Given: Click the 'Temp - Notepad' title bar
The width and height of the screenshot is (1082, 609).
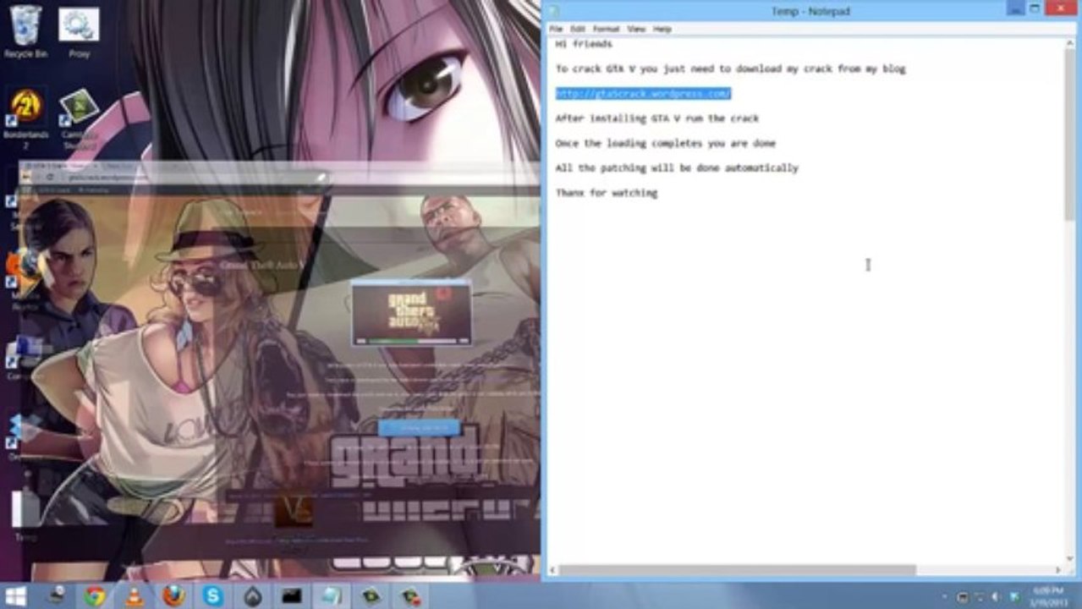Looking at the screenshot, I should point(810,11).
